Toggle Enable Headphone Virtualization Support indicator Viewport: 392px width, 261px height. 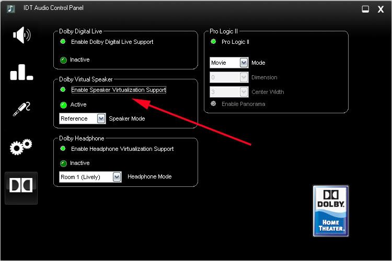(63, 149)
